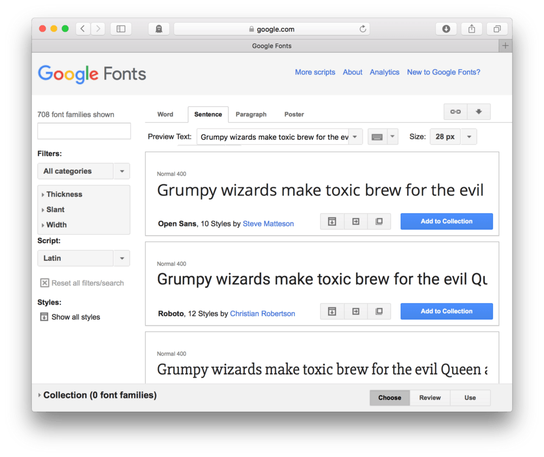Click the '708 font families shown' text
Image resolution: width=544 pixels, height=457 pixels.
pyautogui.click(x=75, y=114)
